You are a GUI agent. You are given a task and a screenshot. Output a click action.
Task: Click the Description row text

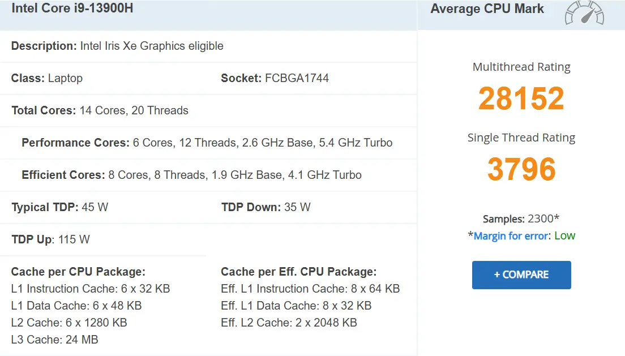pyautogui.click(x=117, y=46)
